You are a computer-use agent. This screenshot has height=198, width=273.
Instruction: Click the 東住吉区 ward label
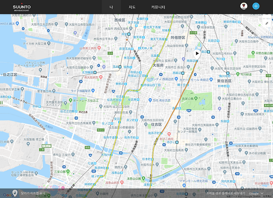(224, 81)
